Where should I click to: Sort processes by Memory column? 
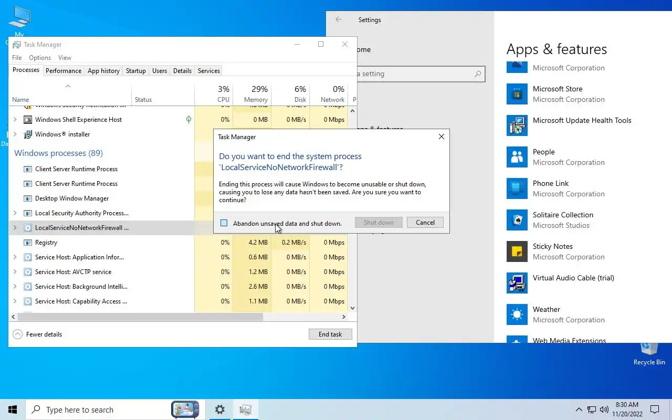pos(253,94)
